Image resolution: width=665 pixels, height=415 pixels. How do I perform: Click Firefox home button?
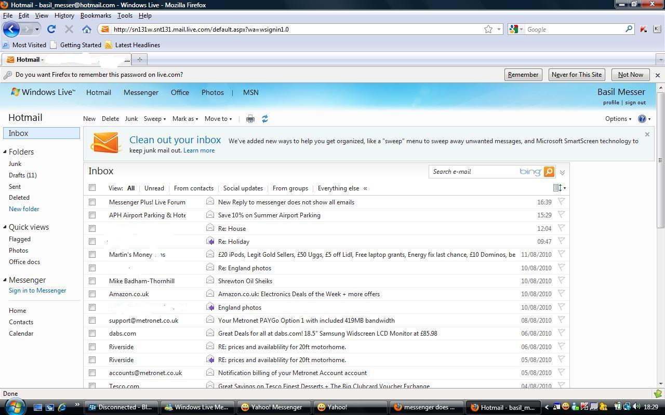(87, 30)
